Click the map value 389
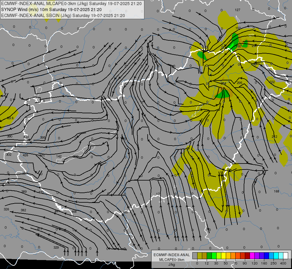 (x=24, y=192)
